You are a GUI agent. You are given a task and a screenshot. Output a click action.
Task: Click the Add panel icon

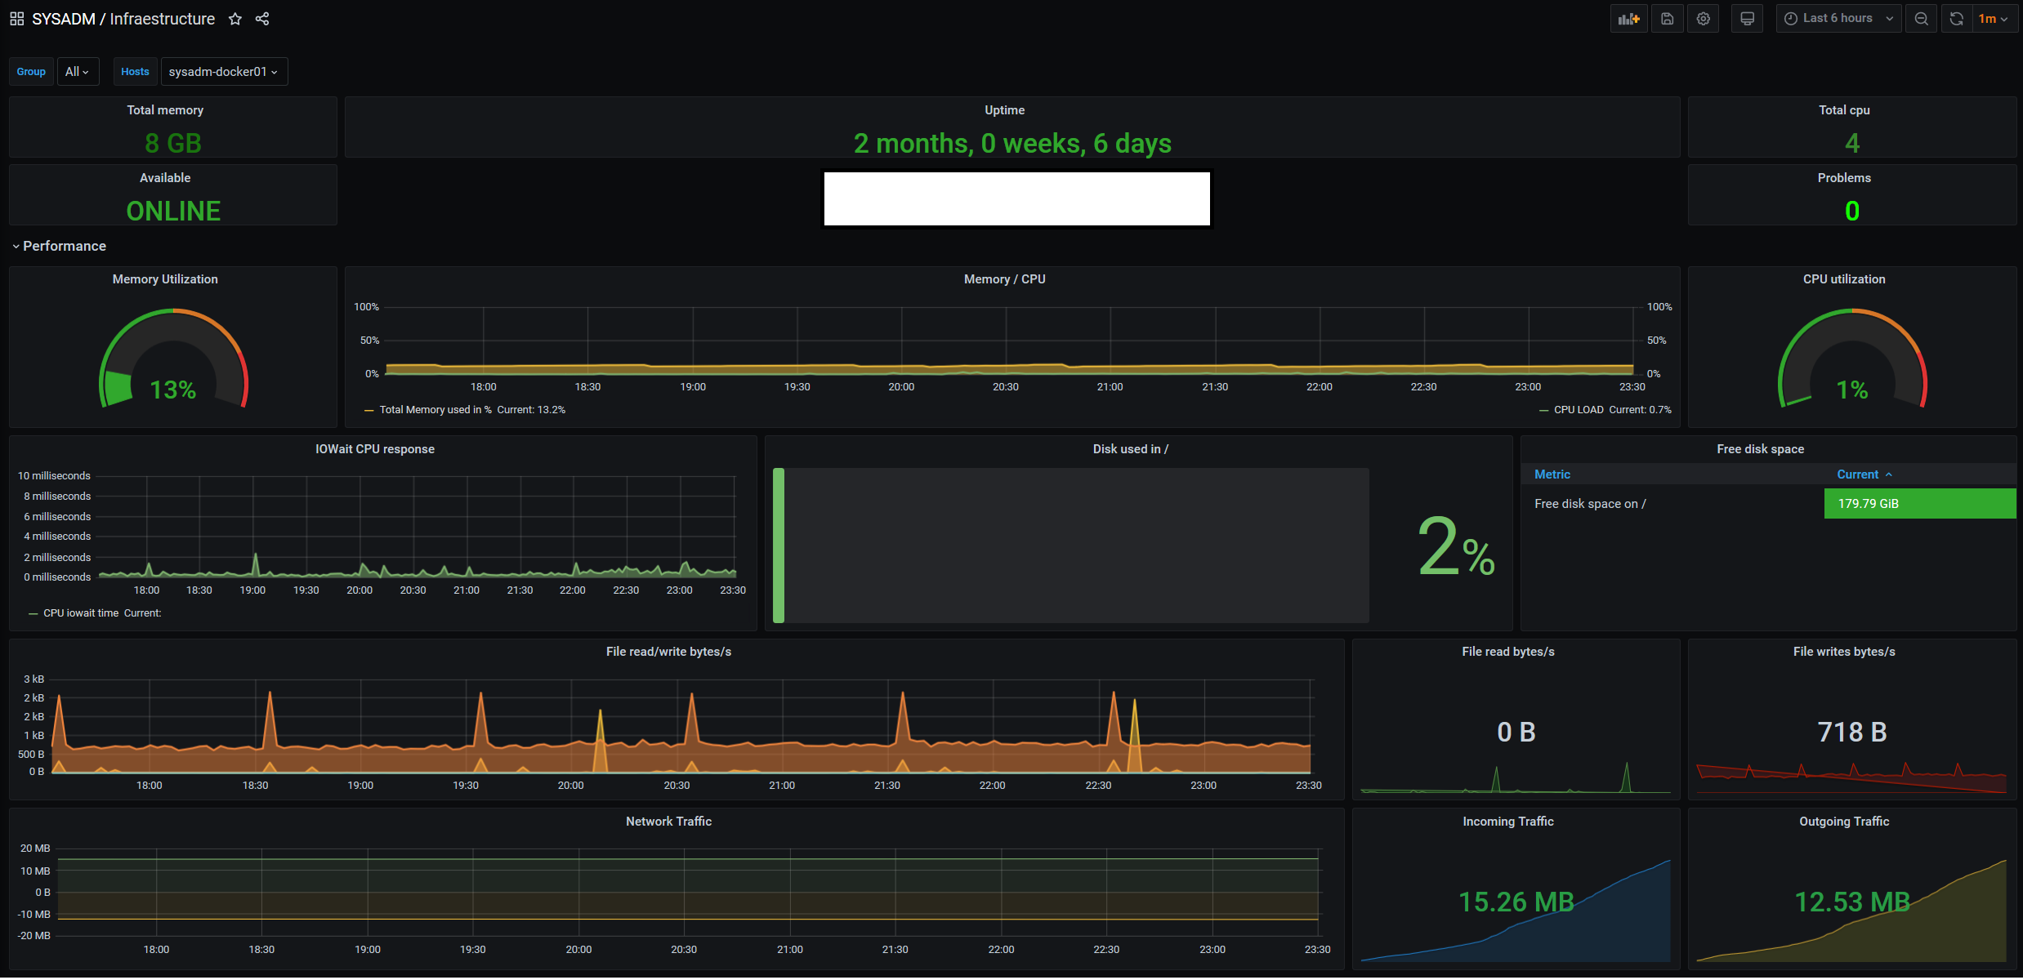pos(1628,19)
